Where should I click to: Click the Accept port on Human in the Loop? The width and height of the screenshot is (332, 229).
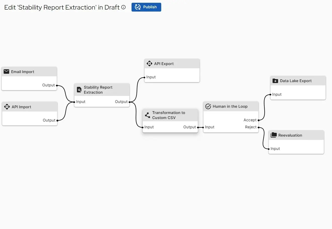tap(259, 120)
